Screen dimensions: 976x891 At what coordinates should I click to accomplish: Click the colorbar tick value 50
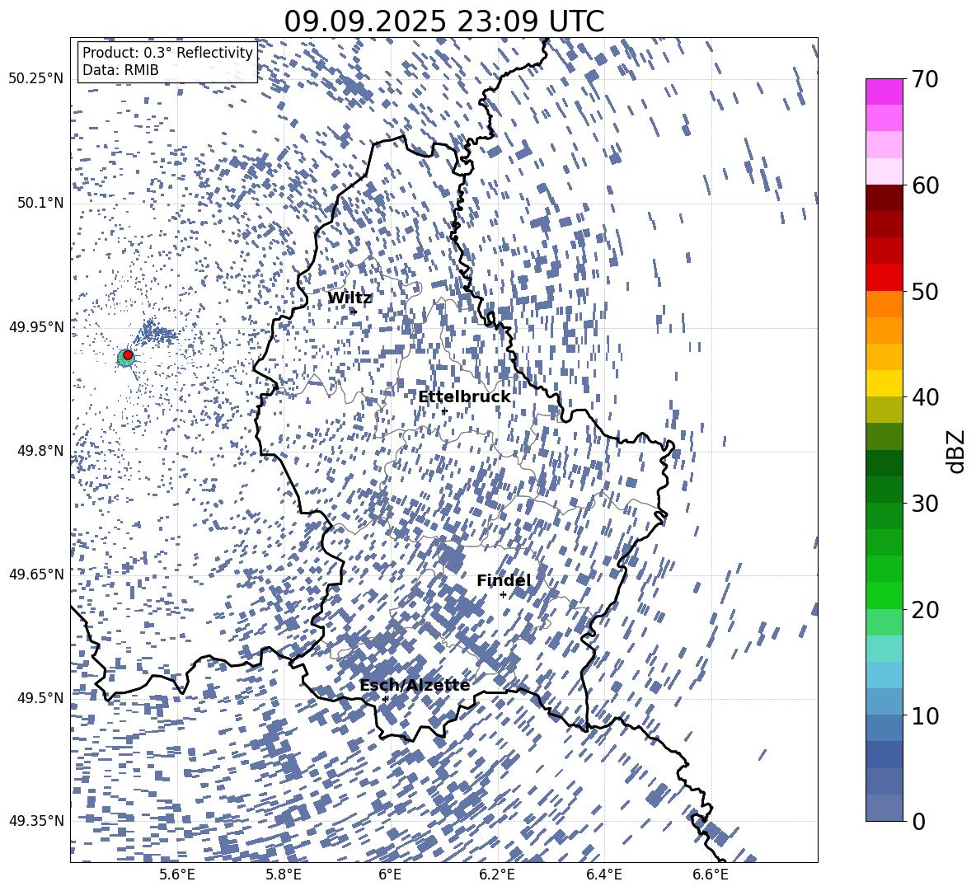coord(925,291)
